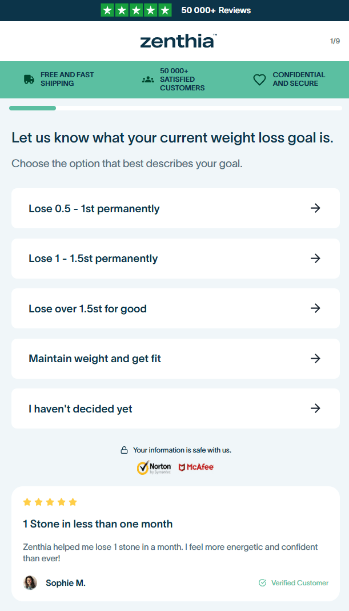Image resolution: width=349 pixels, height=611 pixels.
Task: Click the delivery truck shipping icon
Action: (29, 80)
